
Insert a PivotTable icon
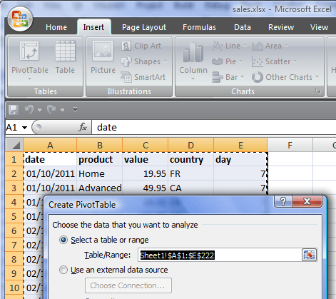click(x=29, y=51)
